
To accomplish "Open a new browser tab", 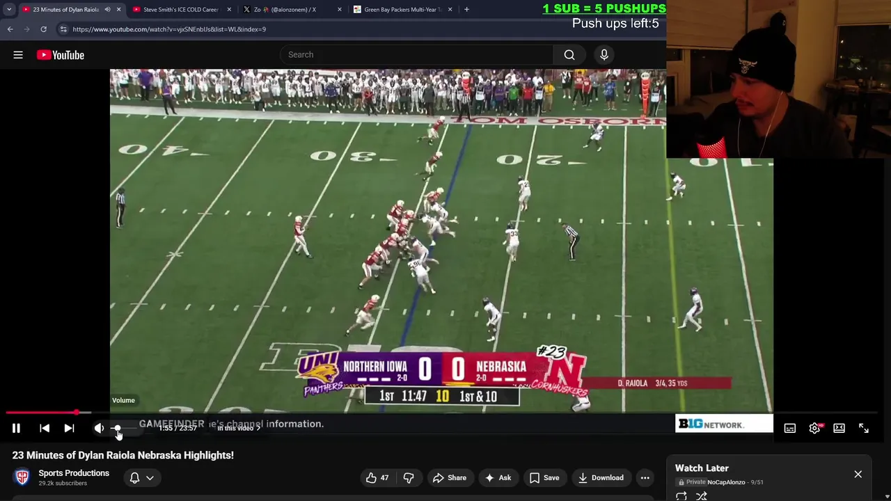I will pos(466,10).
